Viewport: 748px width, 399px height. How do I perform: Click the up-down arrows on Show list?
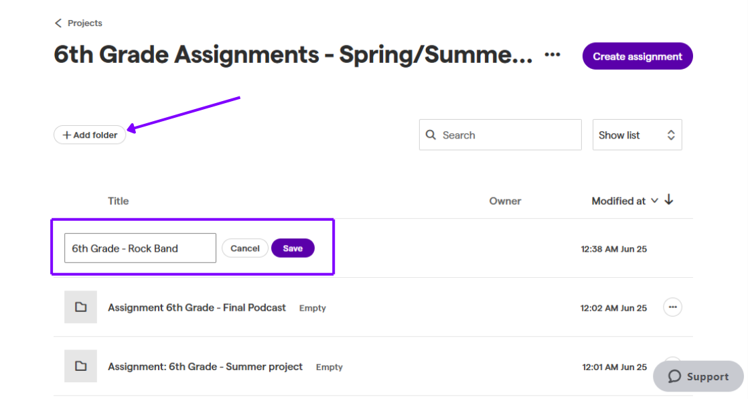(x=671, y=135)
